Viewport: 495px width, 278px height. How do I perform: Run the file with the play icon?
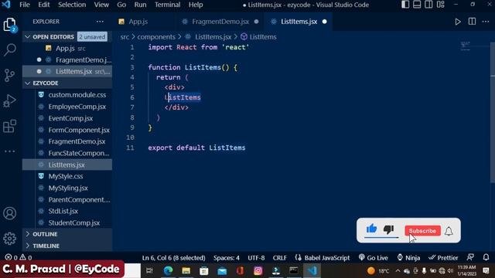[457, 22]
